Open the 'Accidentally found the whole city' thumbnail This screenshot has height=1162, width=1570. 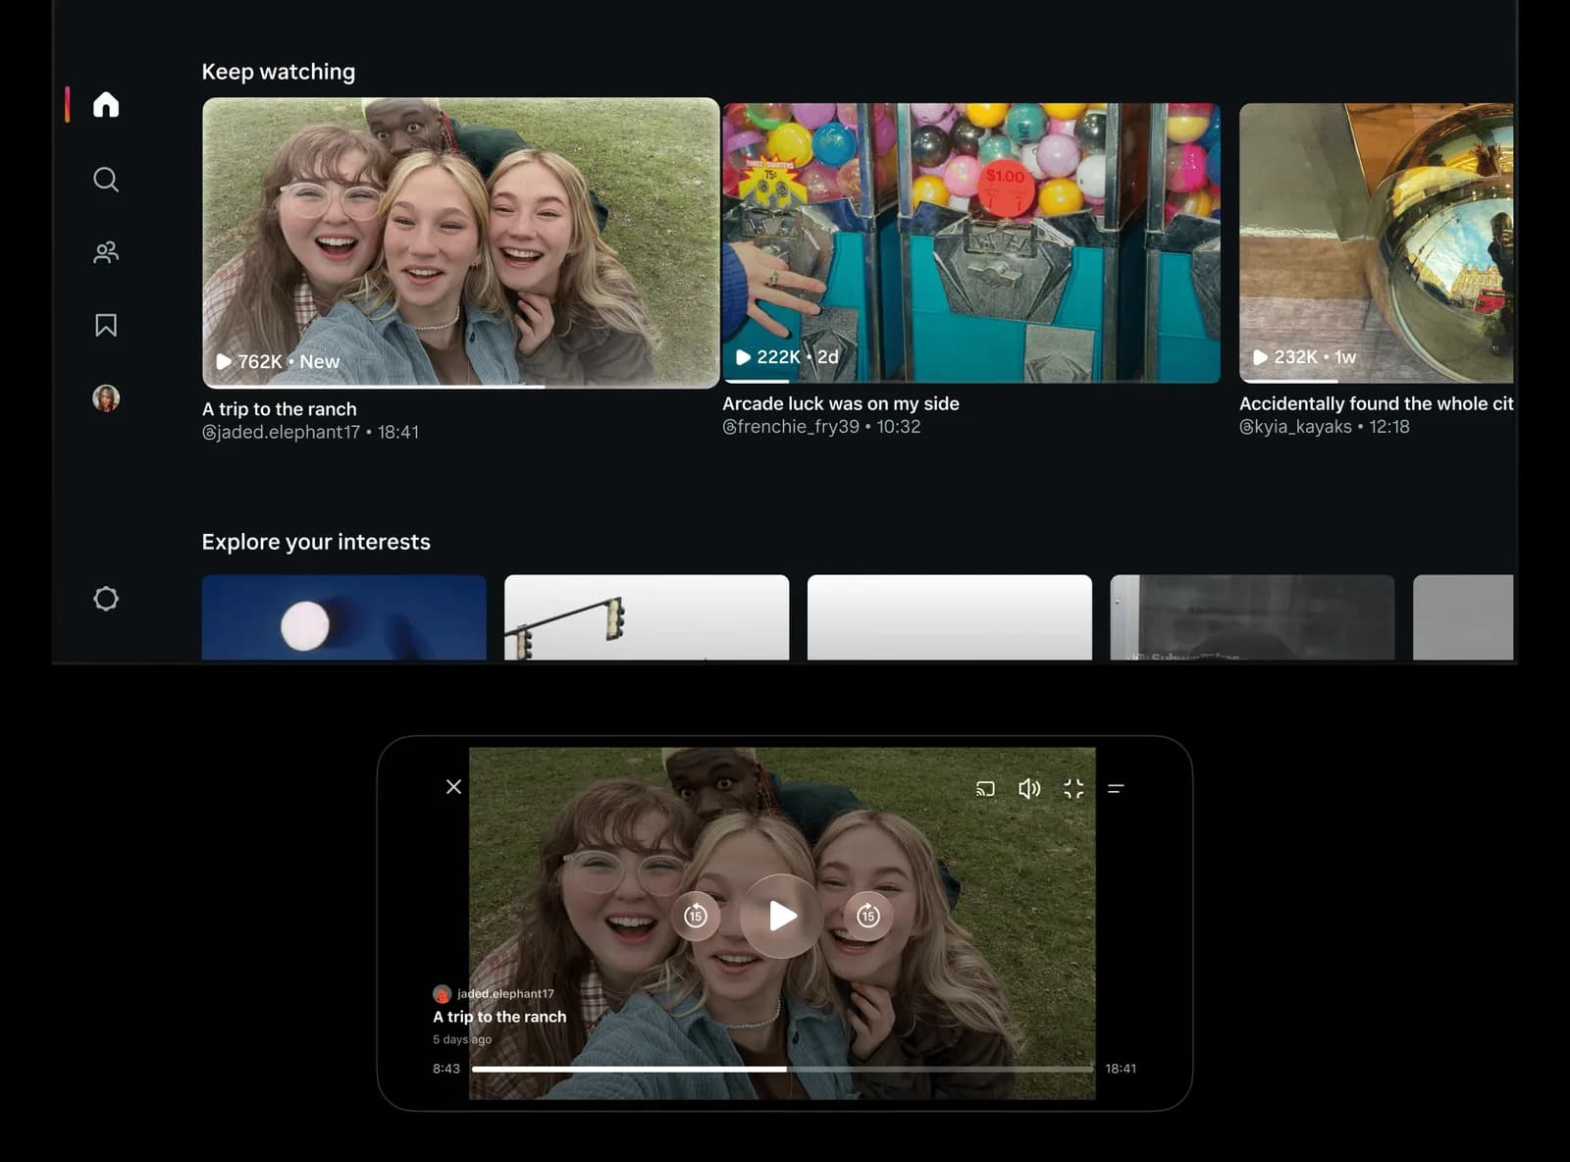[x=1376, y=242]
